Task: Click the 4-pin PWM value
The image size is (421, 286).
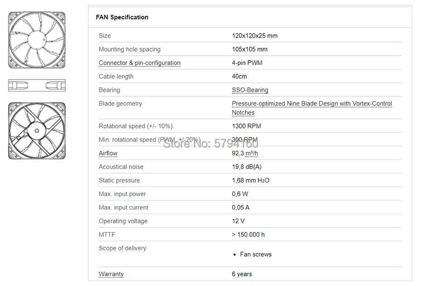Action: point(247,63)
